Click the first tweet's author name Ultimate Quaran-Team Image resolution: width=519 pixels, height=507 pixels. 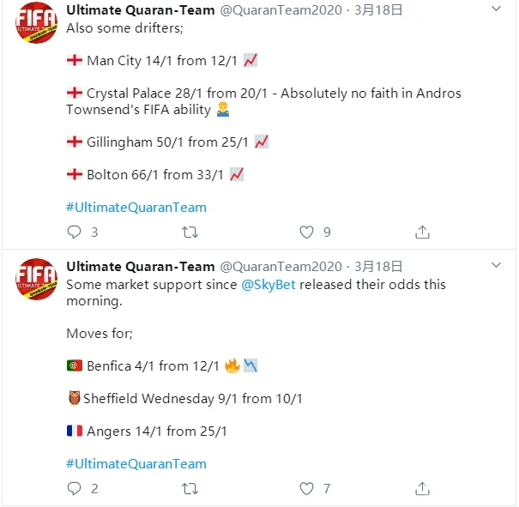pyautogui.click(x=140, y=10)
